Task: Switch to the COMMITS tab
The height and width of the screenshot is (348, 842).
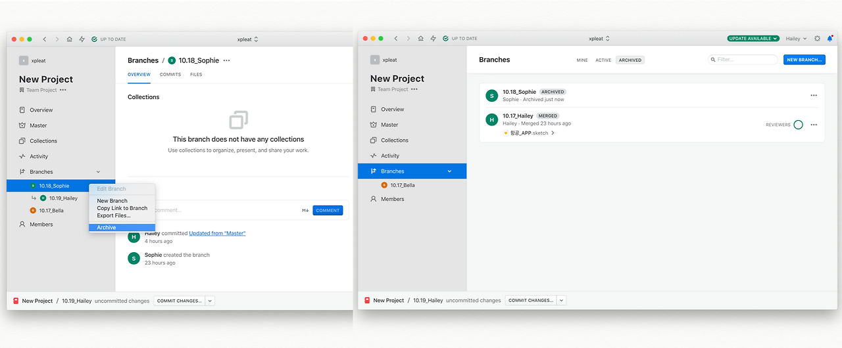Action: tap(170, 74)
